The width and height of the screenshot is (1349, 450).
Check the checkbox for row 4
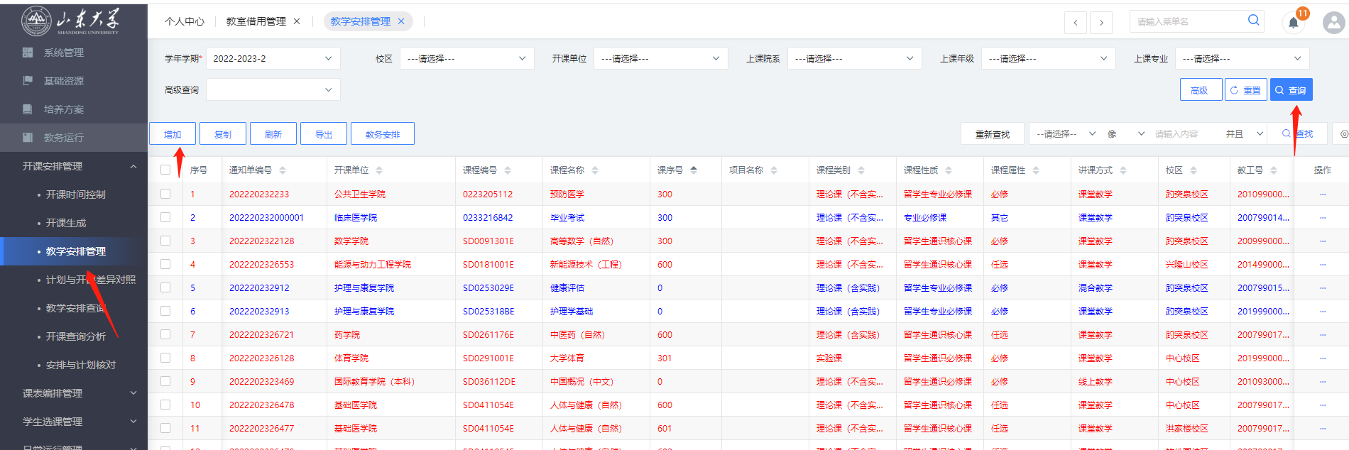tap(165, 264)
